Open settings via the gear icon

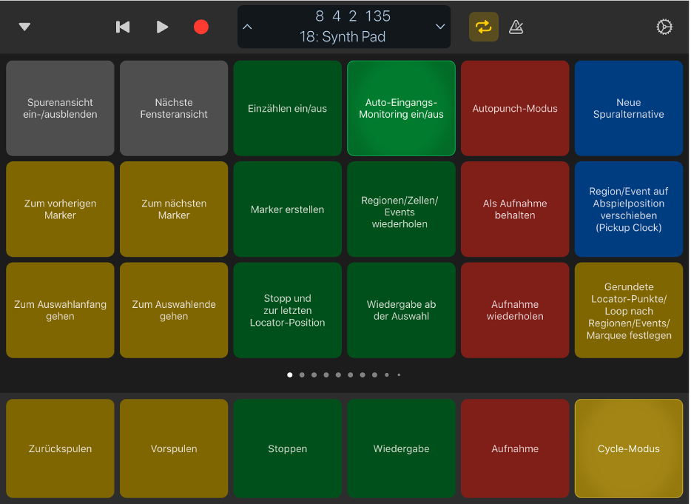664,27
